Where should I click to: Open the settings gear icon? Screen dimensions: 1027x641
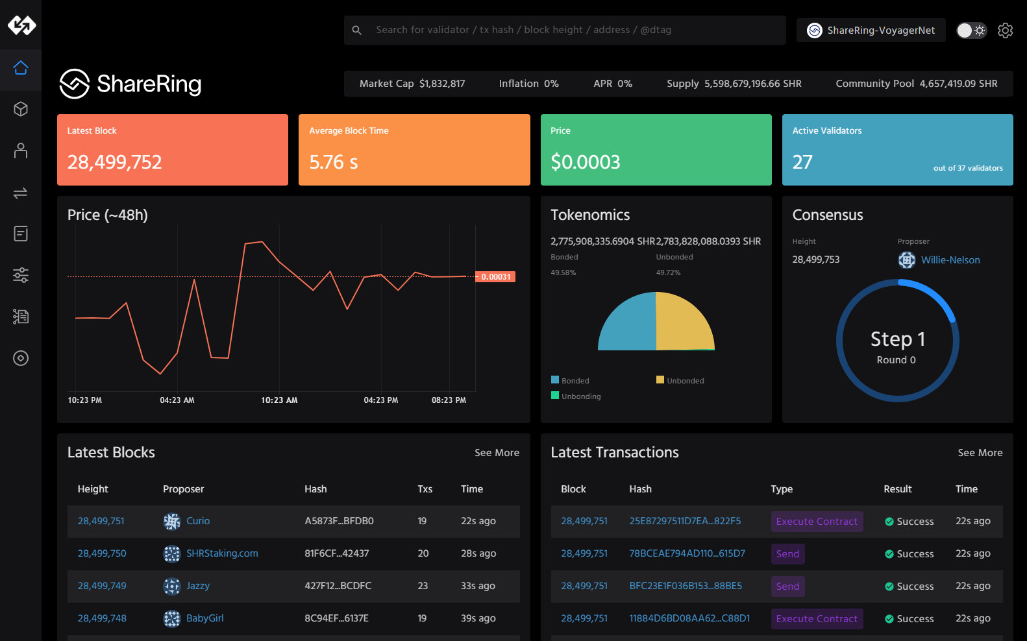pos(1005,30)
